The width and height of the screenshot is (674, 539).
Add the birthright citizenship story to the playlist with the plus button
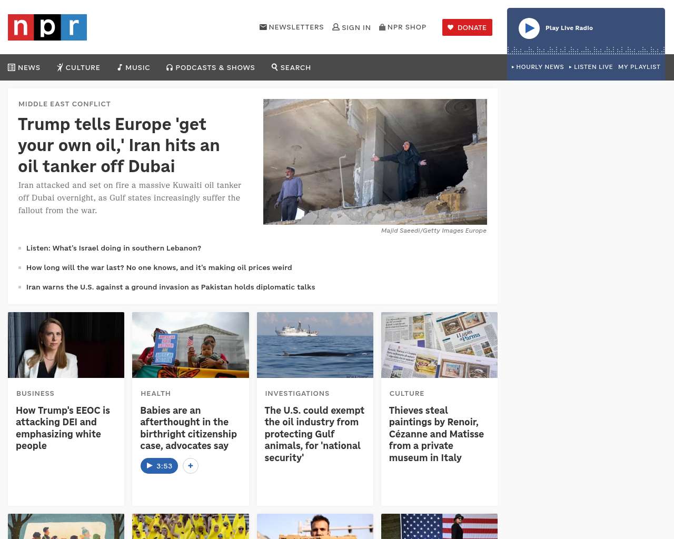[191, 466]
